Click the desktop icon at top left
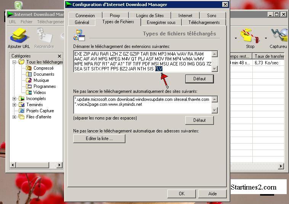Viewport: 289px width, 204px height. tap(18, 5)
